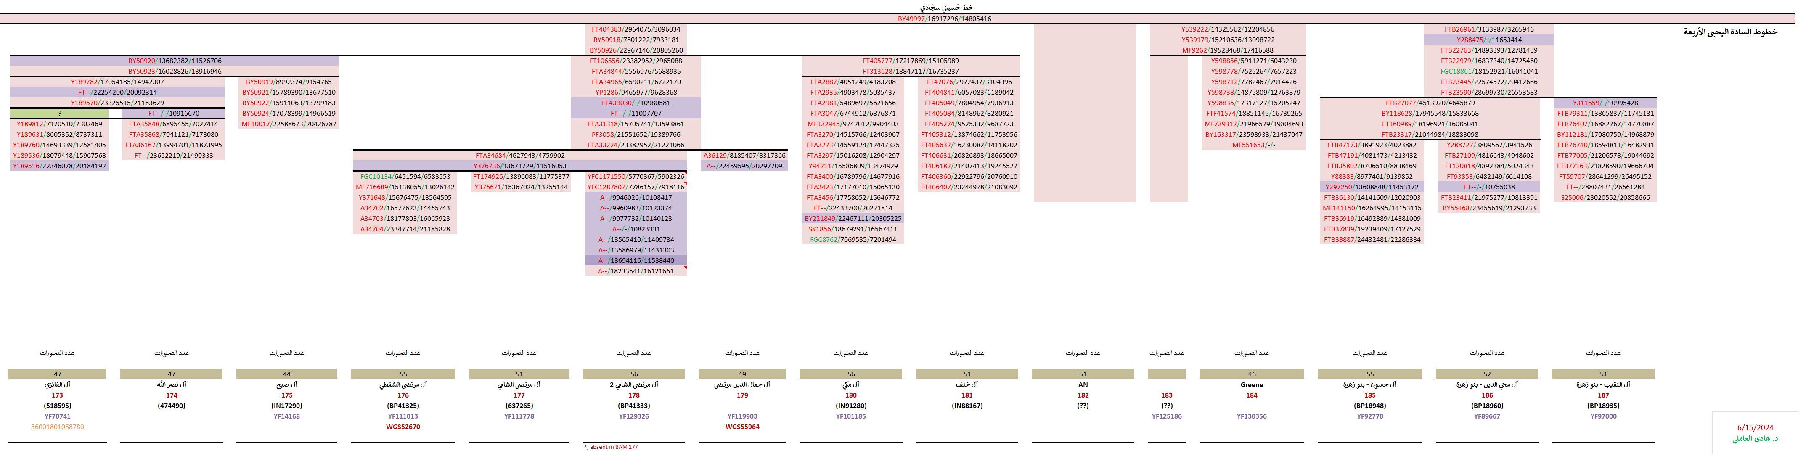
Task: Click the green FGC8762 SNP entry
Action: point(853,240)
